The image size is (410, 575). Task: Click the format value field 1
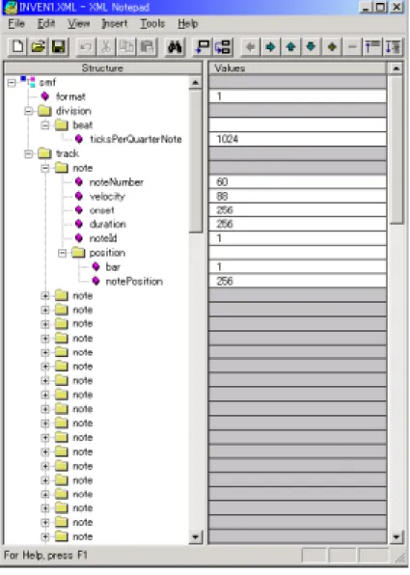point(297,96)
